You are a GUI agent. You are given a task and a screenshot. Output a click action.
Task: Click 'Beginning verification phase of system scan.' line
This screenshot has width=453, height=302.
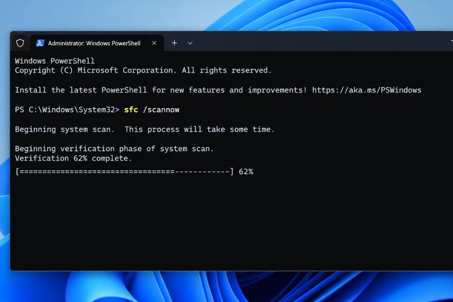tap(114, 149)
